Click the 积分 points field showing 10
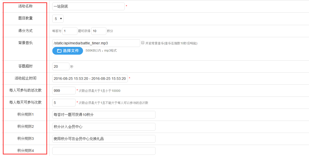The width and height of the screenshot is (309, 156). click(x=99, y=31)
